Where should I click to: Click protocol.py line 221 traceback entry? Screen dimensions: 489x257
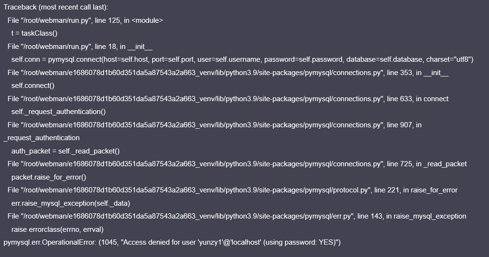pyautogui.click(x=232, y=190)
